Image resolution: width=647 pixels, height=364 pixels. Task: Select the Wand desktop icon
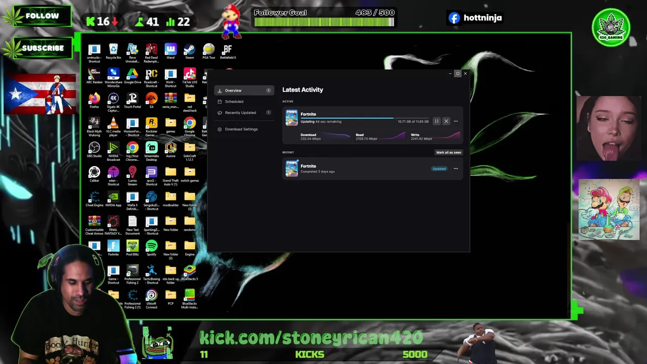170,52
